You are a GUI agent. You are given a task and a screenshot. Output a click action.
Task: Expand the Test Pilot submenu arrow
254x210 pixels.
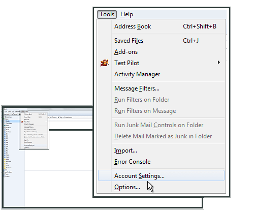point(219,63)
